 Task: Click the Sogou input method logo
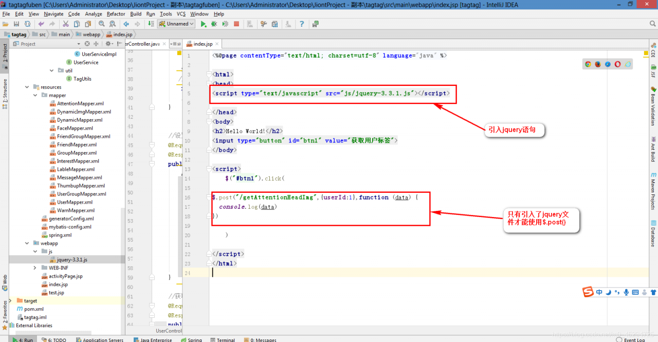click(588, 292)
